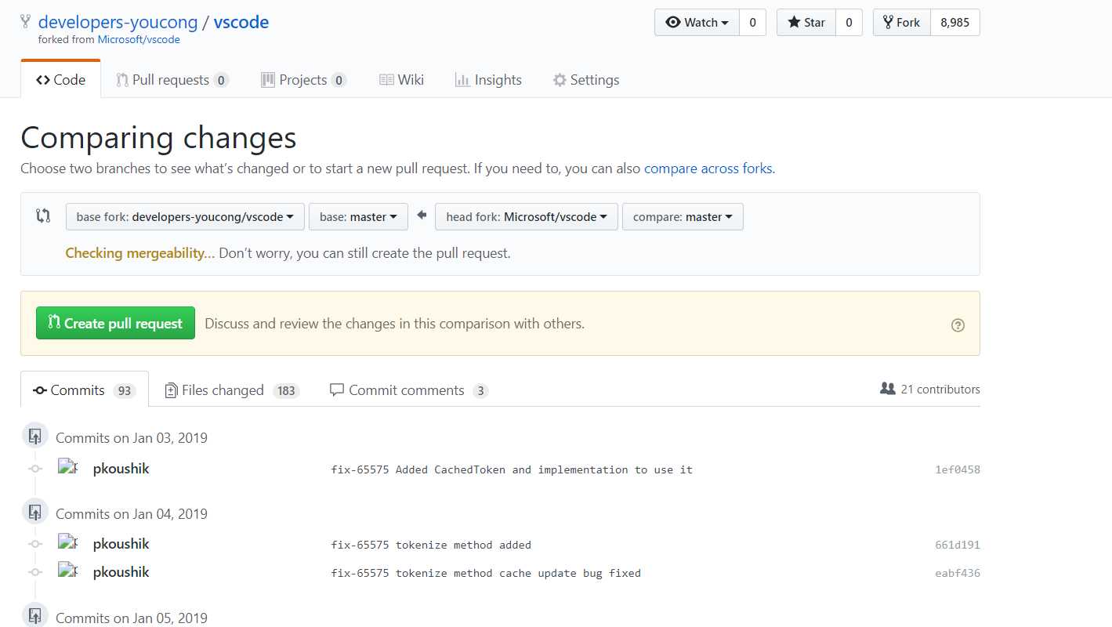The width and height of the screenshot is (1112, 627).
Task: Open Wiki tab
Action: pos(401,80)
